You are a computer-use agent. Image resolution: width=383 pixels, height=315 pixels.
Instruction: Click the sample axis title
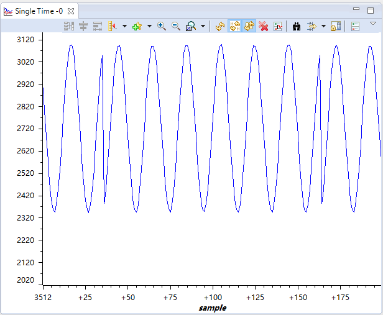coord(213,308)
